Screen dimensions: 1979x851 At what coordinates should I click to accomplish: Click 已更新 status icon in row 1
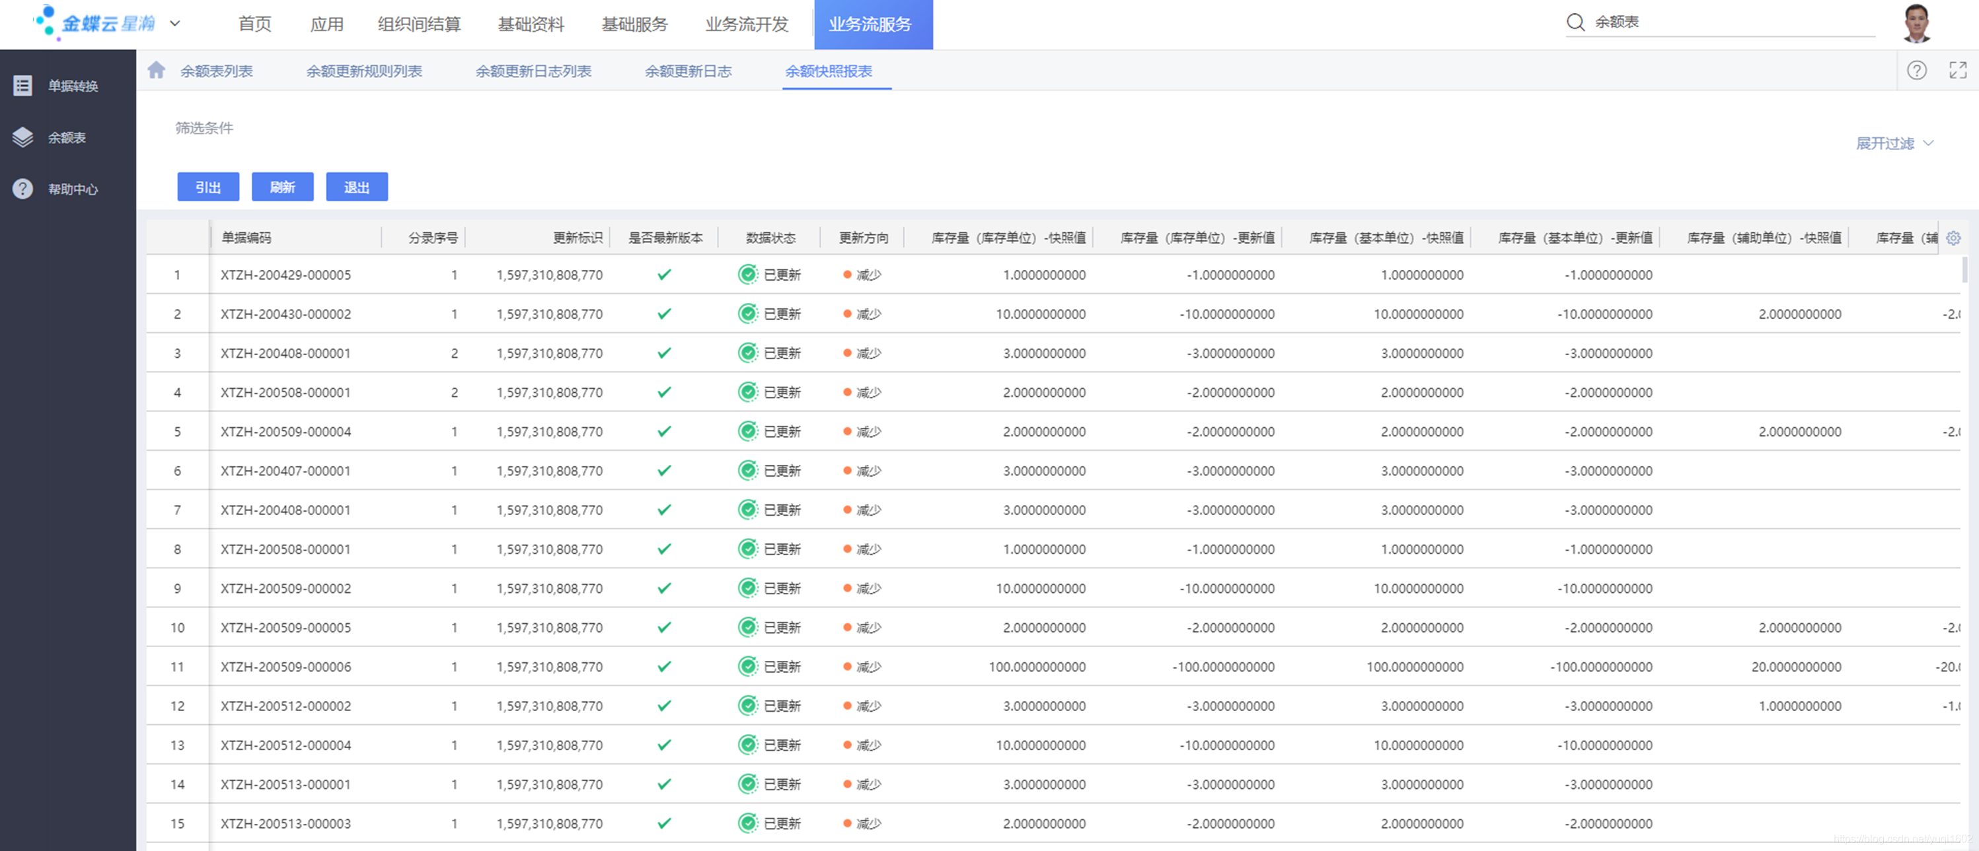click(747, 275)
